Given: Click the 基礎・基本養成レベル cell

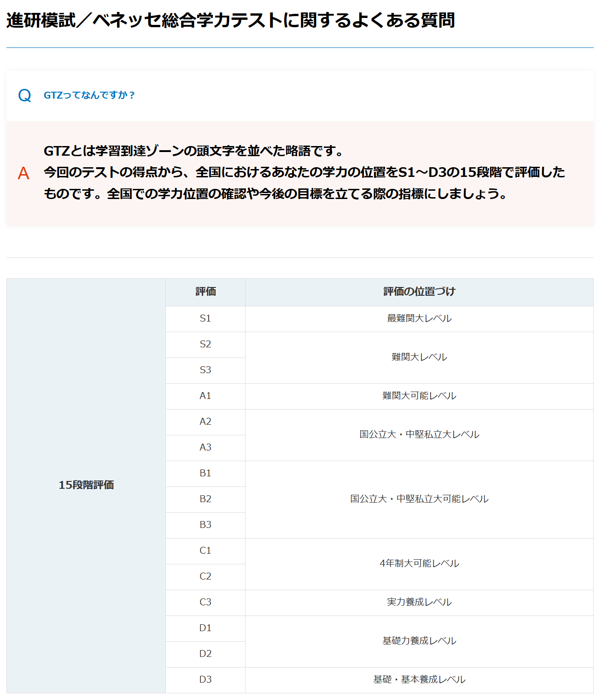Looking at the screenshot, I should (419, 679).
